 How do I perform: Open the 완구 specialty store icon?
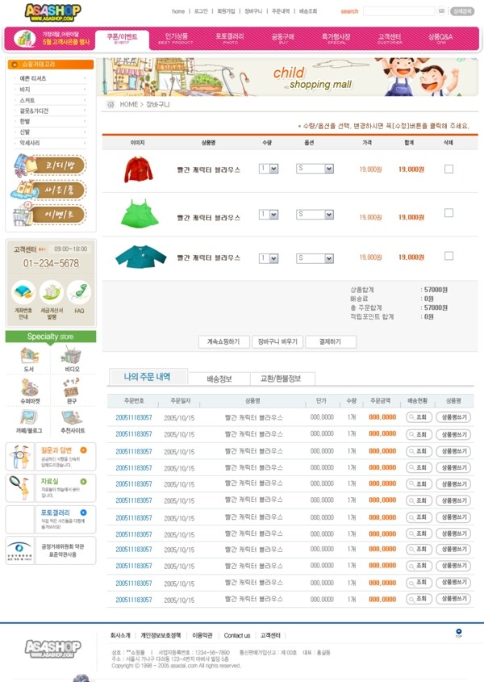click(x=71, y=387)
